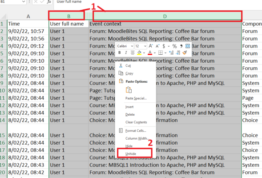Open Format Cells from context menu

click(136, 131)
